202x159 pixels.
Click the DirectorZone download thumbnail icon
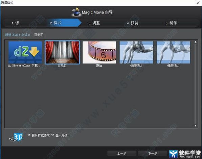[25, 52]
